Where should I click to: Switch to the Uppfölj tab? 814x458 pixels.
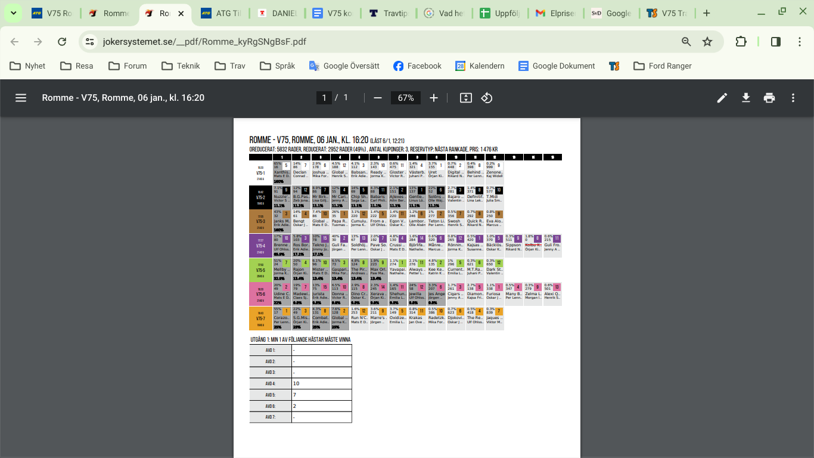tap(501, 13)
